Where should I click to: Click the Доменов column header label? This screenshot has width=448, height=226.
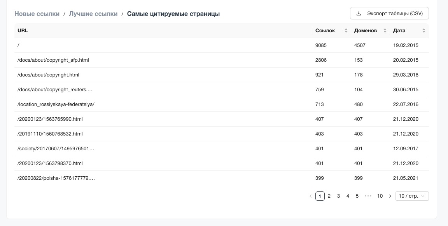coord(366,31)
